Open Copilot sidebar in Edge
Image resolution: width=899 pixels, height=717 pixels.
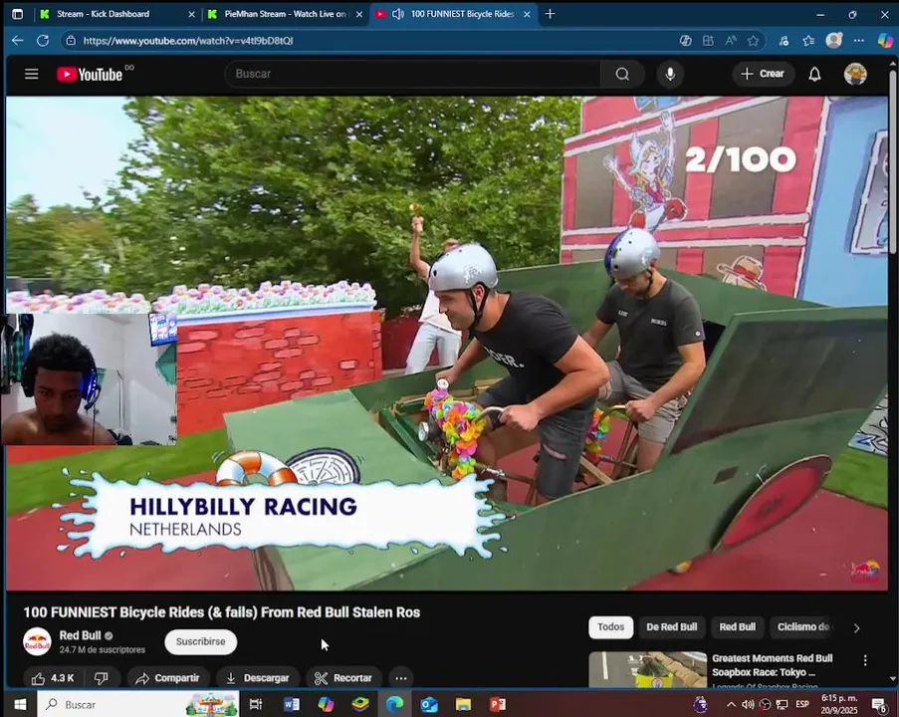click(x=885, y=40)
